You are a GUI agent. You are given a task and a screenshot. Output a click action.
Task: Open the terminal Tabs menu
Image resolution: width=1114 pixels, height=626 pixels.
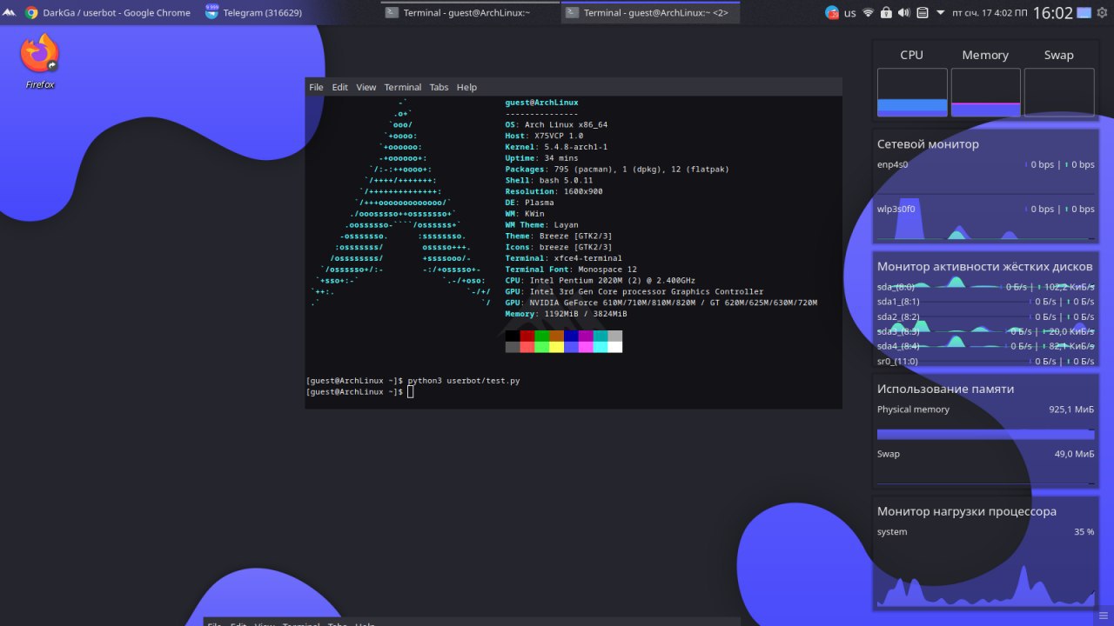(439, 87)
